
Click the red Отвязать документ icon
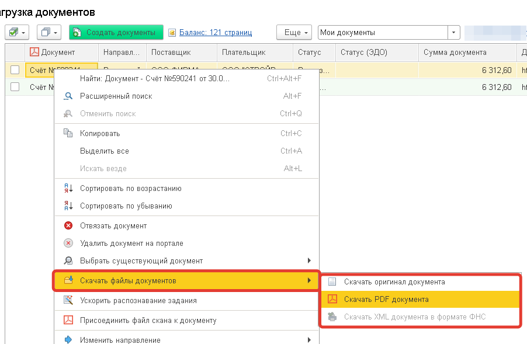68,225
